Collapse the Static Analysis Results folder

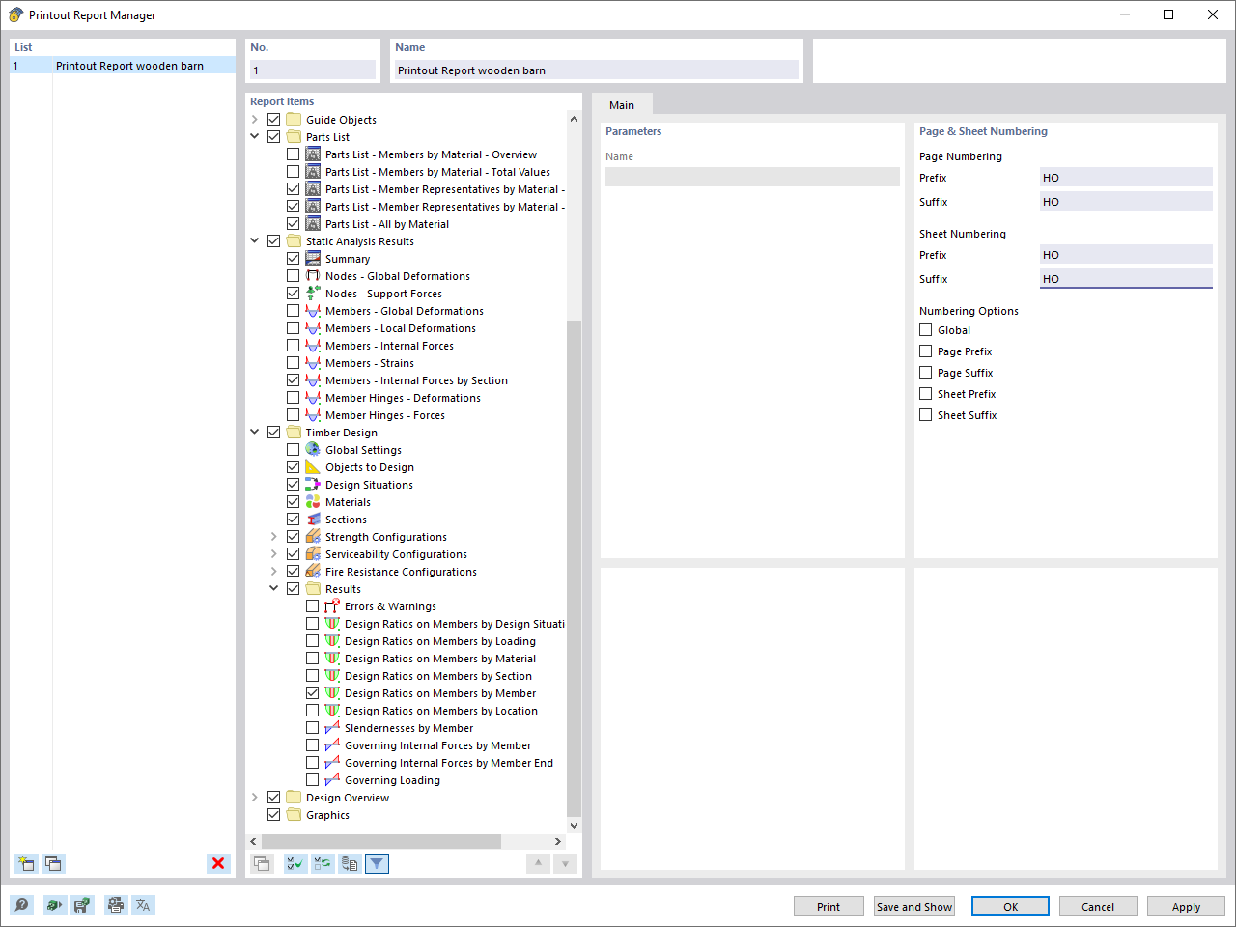click(254, 240)
